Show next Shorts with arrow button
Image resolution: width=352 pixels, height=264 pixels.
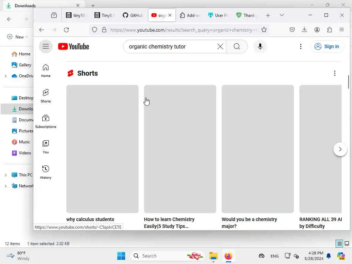340,149
